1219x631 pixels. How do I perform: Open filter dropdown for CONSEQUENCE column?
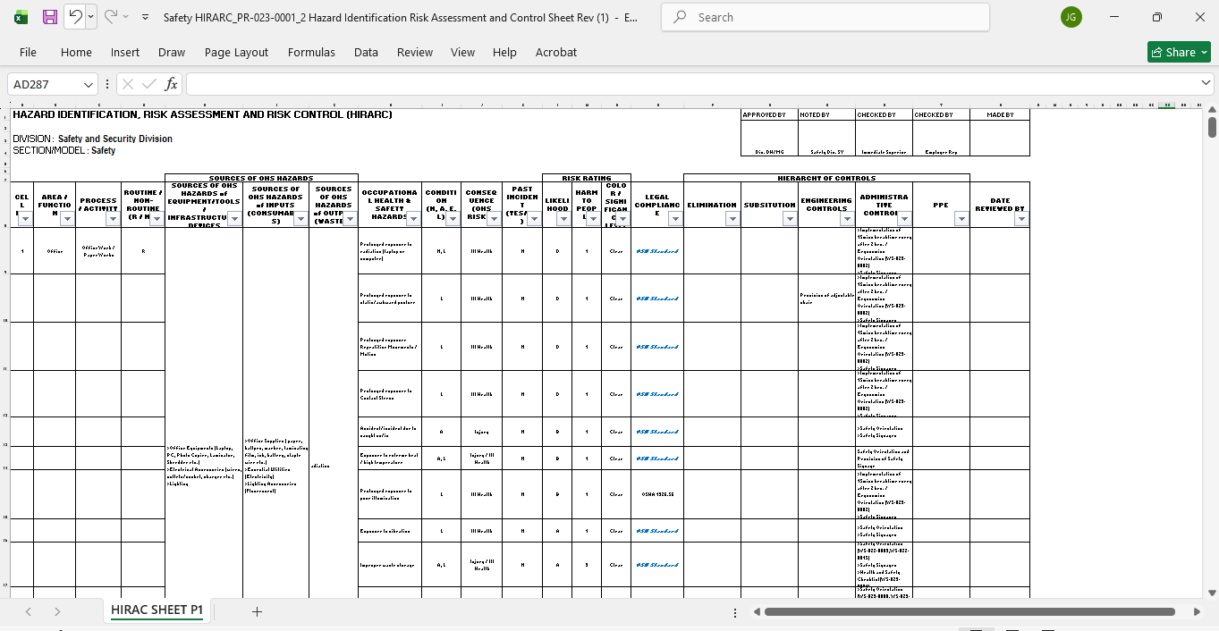[x=493, y=219]
